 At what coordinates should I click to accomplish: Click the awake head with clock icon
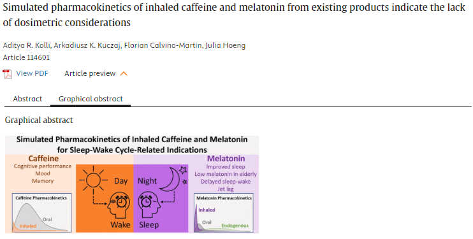[x=119, y=205]
